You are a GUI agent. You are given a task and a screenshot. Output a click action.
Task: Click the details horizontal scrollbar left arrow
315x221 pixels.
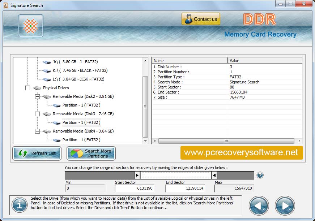(x=155, y=141)
